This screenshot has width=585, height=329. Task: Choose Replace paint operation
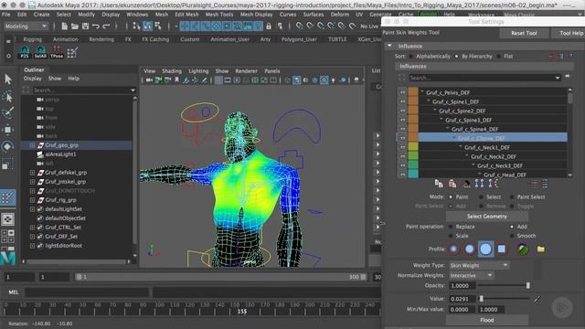pyautogui.click(x=451, y=227)
